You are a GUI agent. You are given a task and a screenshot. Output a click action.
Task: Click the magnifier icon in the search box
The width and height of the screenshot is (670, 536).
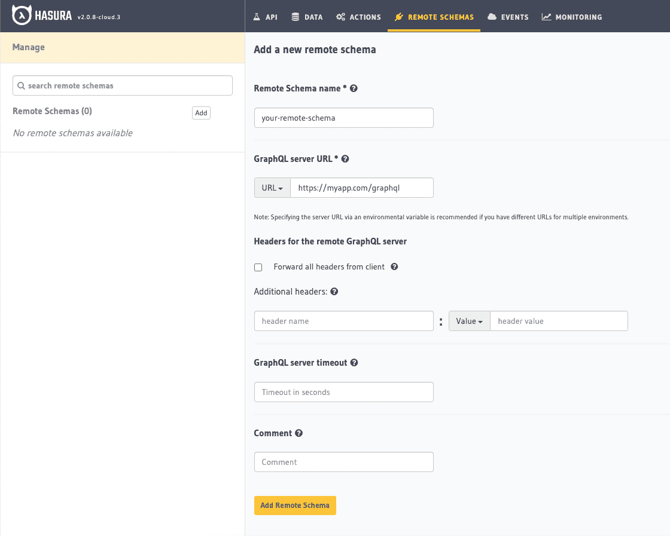pyautogui.click(x=21, y=85)
